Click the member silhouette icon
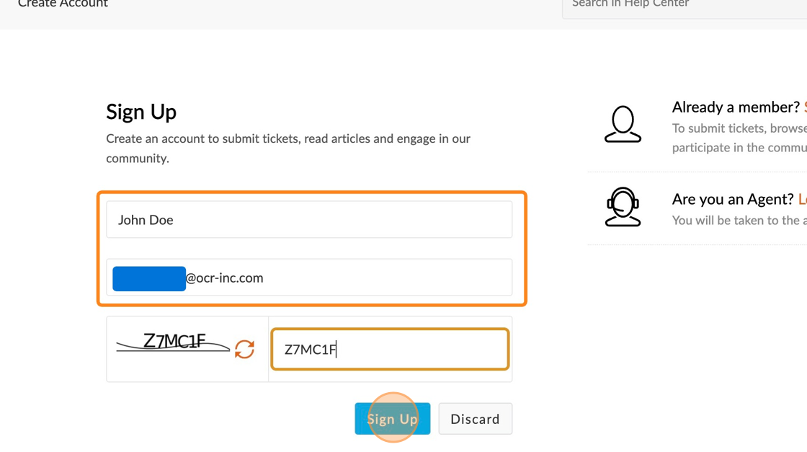Screen dimensions: 807x452 [623, 125]
